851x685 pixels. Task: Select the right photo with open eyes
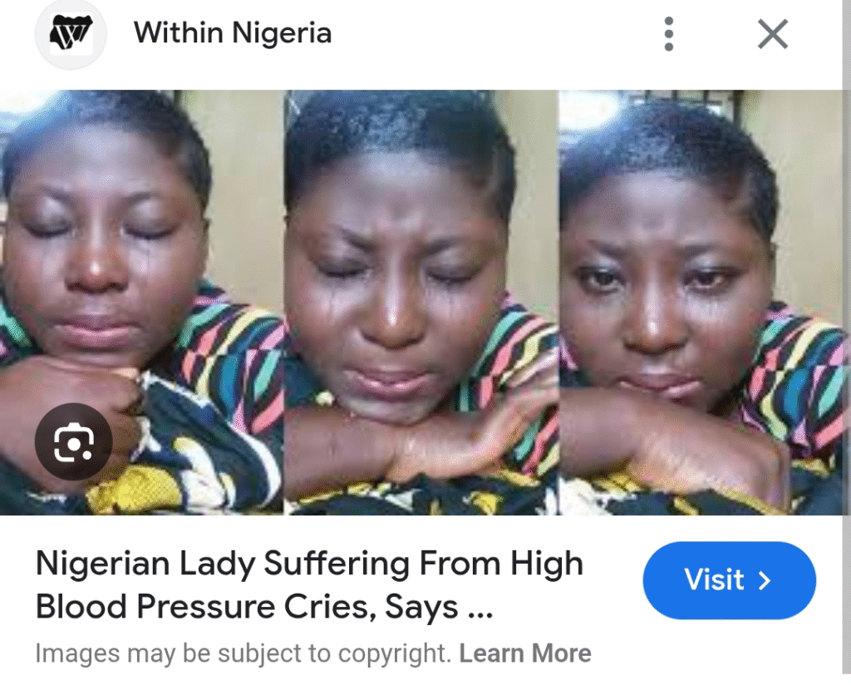(702, 299)
